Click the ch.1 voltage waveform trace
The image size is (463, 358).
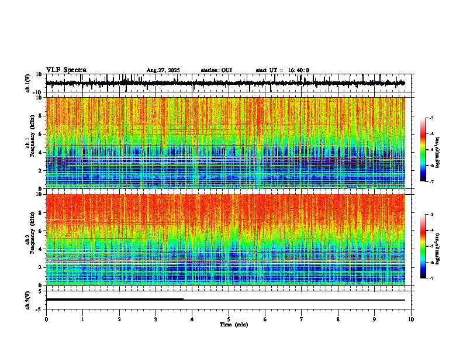225,83
